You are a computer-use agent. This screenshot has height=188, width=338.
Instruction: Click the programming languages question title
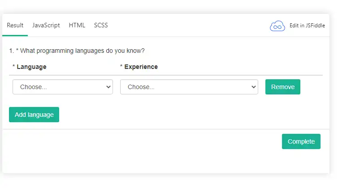tap(82, 51)
